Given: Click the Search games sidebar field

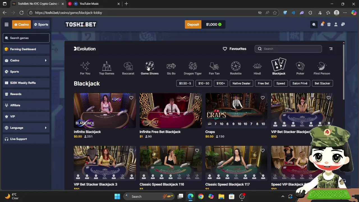Looking at the screenshot, I should click(26, 38).
